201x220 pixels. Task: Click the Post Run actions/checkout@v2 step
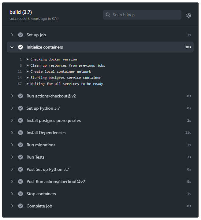coord(100,182)
